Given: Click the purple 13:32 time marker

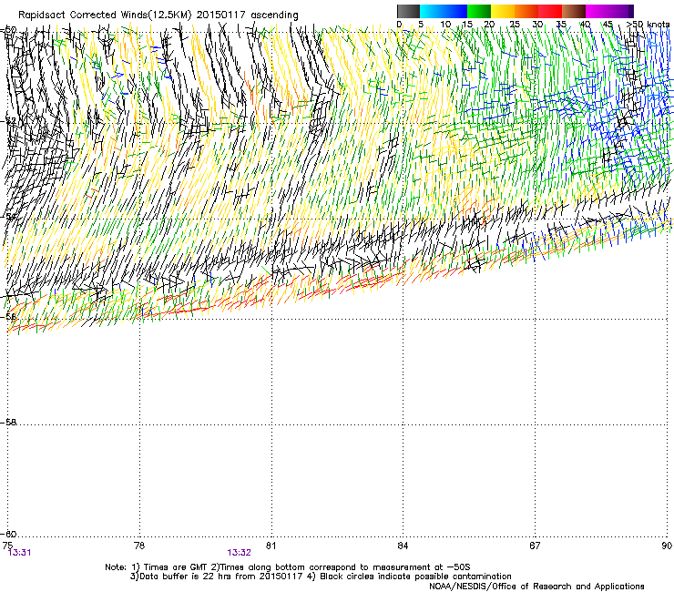Looking at the screenshot, I should coord(239,553).
